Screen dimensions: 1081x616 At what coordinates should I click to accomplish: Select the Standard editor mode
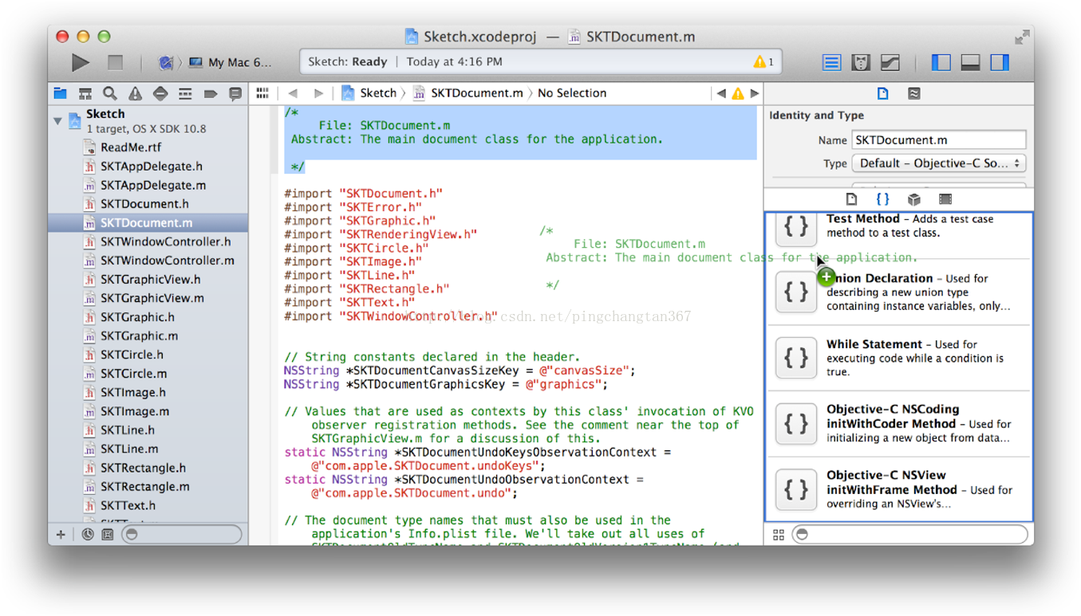tap(832, 61)
